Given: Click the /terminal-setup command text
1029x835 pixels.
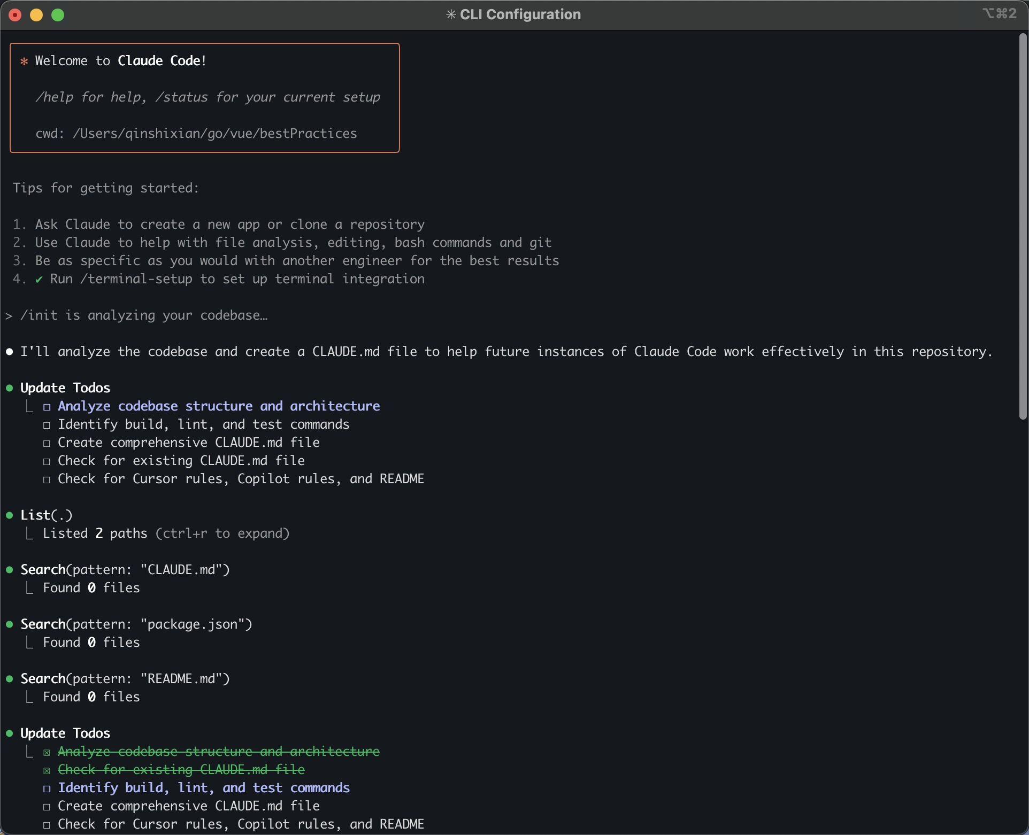Looking at the screenshot, I should 136,279.
